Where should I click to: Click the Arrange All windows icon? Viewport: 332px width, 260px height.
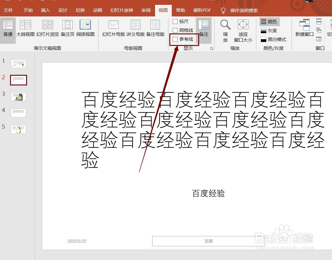click(319, 21)
